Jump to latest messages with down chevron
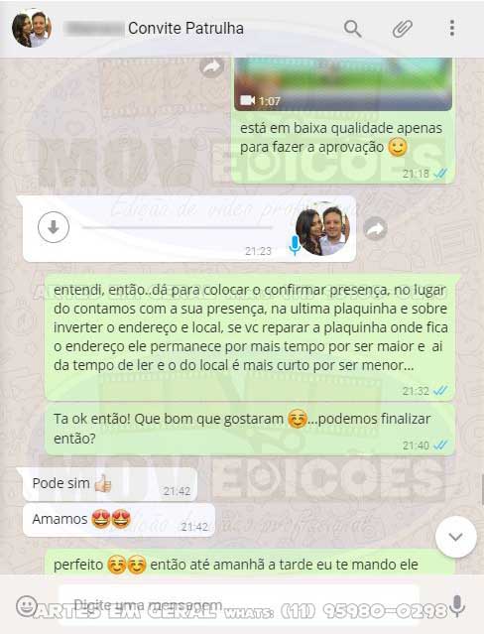 tap(455, 537)
